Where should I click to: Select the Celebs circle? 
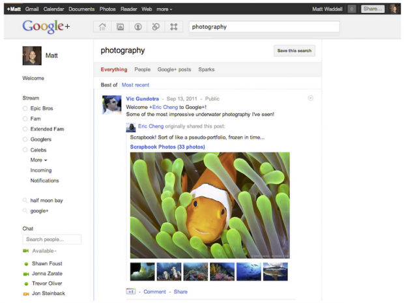point(39,150)
